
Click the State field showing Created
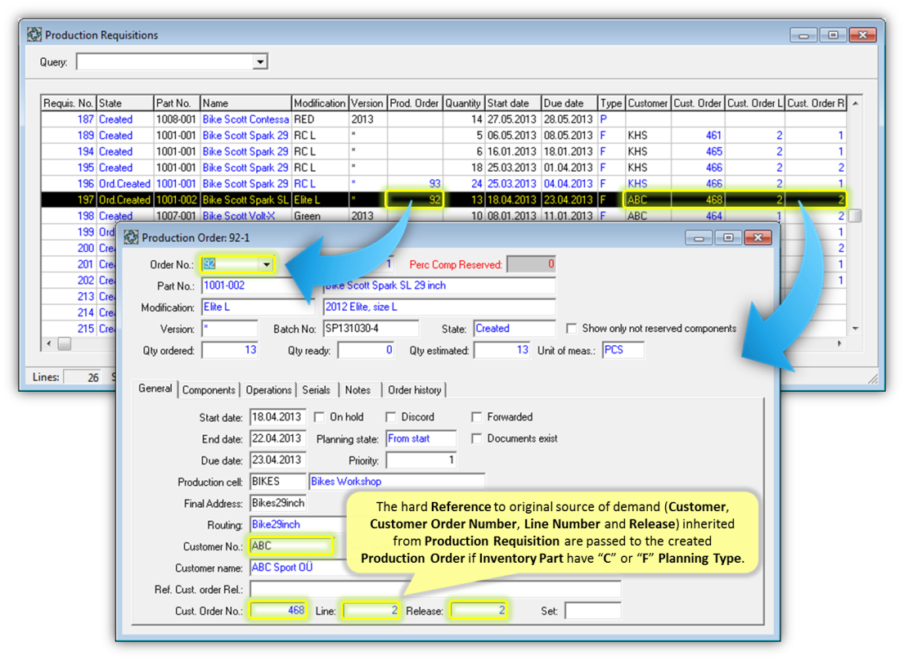pos(515,329)
